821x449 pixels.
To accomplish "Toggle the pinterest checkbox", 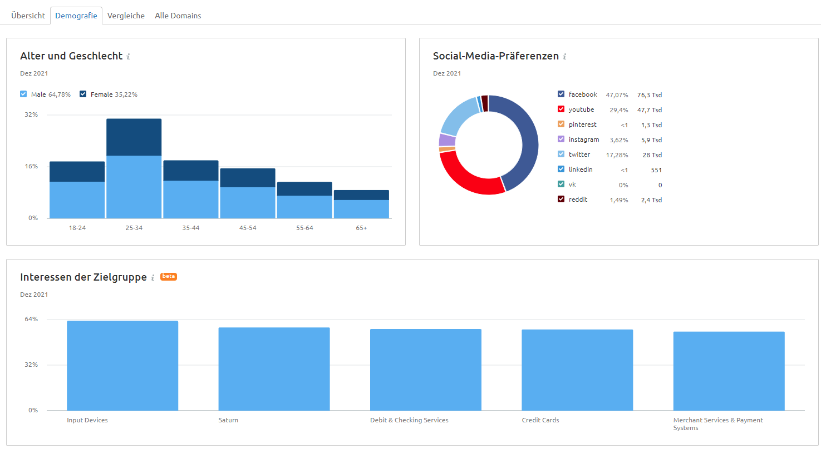I will click(x=561, y=124).
